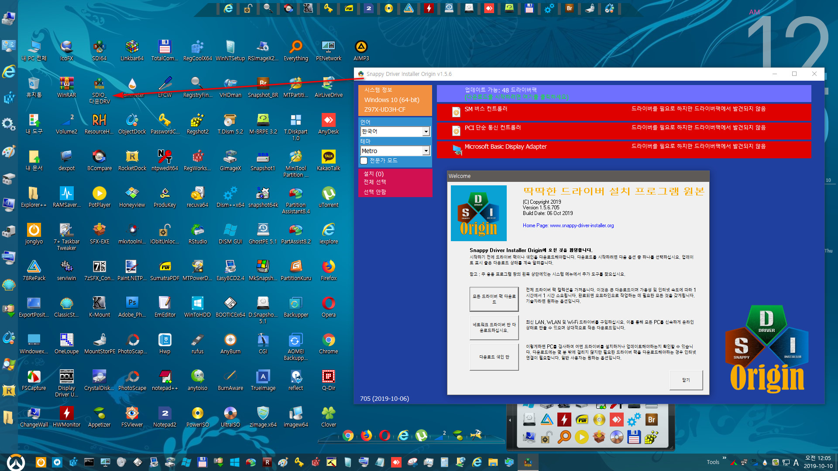Click the CrystalDisk desktop icon

(x=99, y=380)
